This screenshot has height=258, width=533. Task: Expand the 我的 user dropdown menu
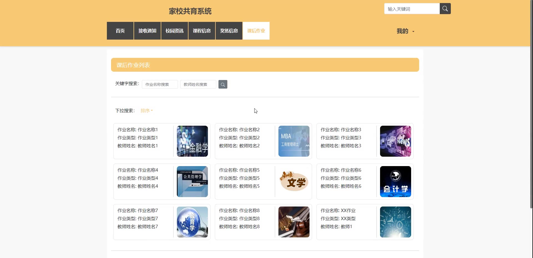click(405, 31)
